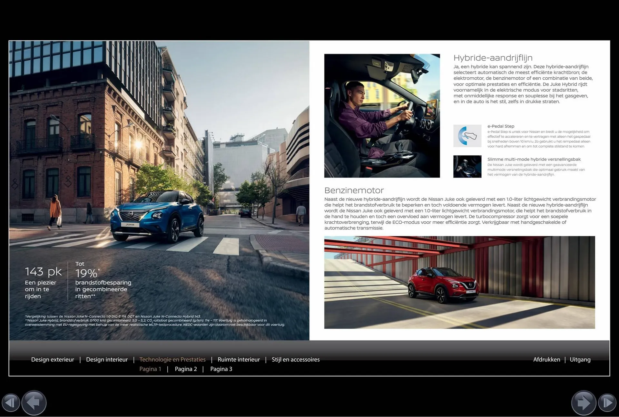Click the first page skip arrow icon
This screenshot has height=417, width=619.
point(11,402)
